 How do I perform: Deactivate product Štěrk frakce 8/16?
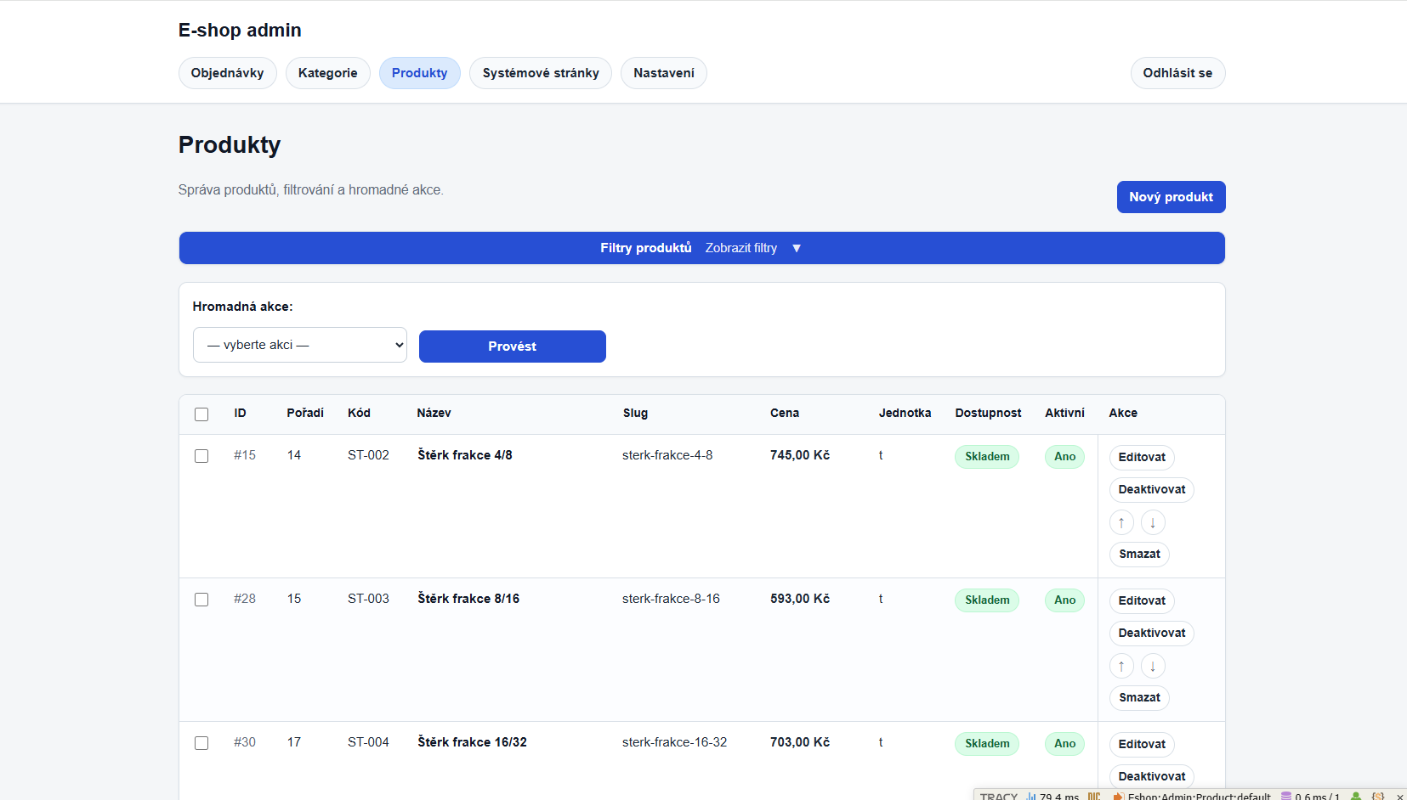click(x=1152, y=633)
